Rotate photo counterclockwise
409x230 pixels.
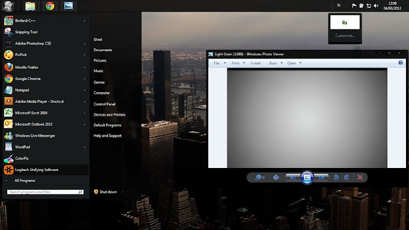pos(336,178)
